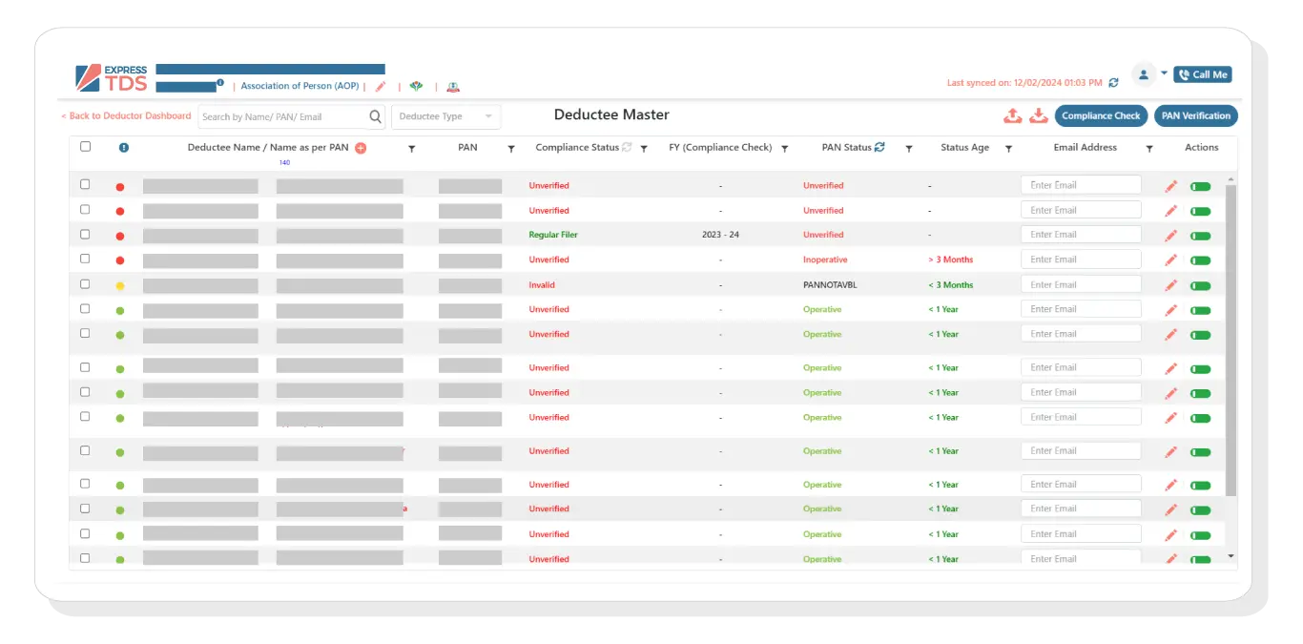The width and height of the screenshot is (1303, 644).
Task: Click the refresh icon beside PAN Status header
Action: coord(879,146)
